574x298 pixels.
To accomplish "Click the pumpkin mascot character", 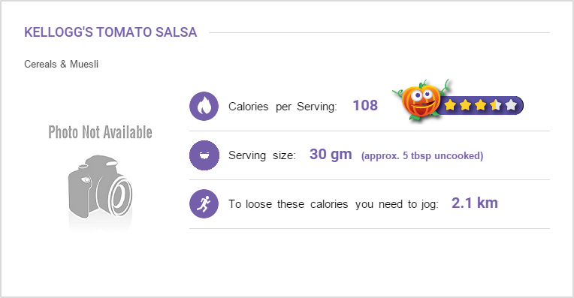I will pos(421,100).
